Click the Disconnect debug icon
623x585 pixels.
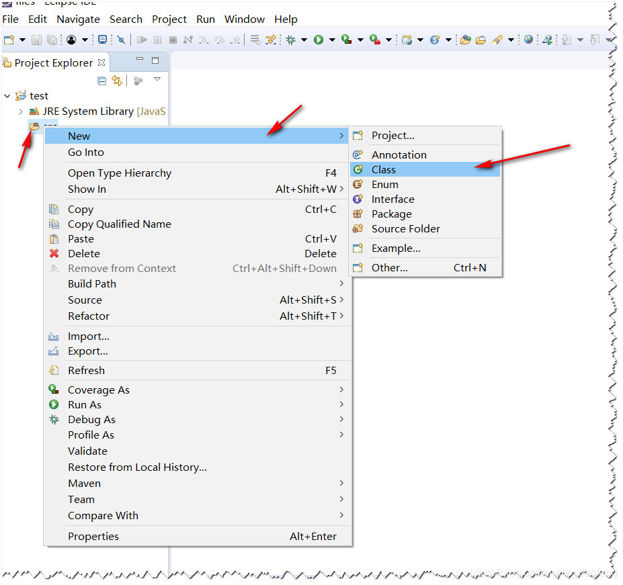click(x=188, y=40)
